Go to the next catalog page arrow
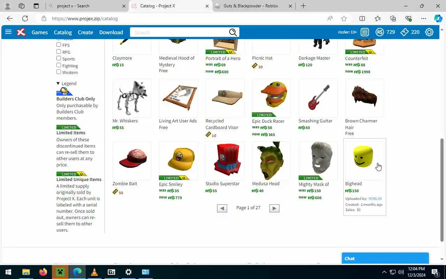The image size is (446, 279). click(x=274, y=208)
